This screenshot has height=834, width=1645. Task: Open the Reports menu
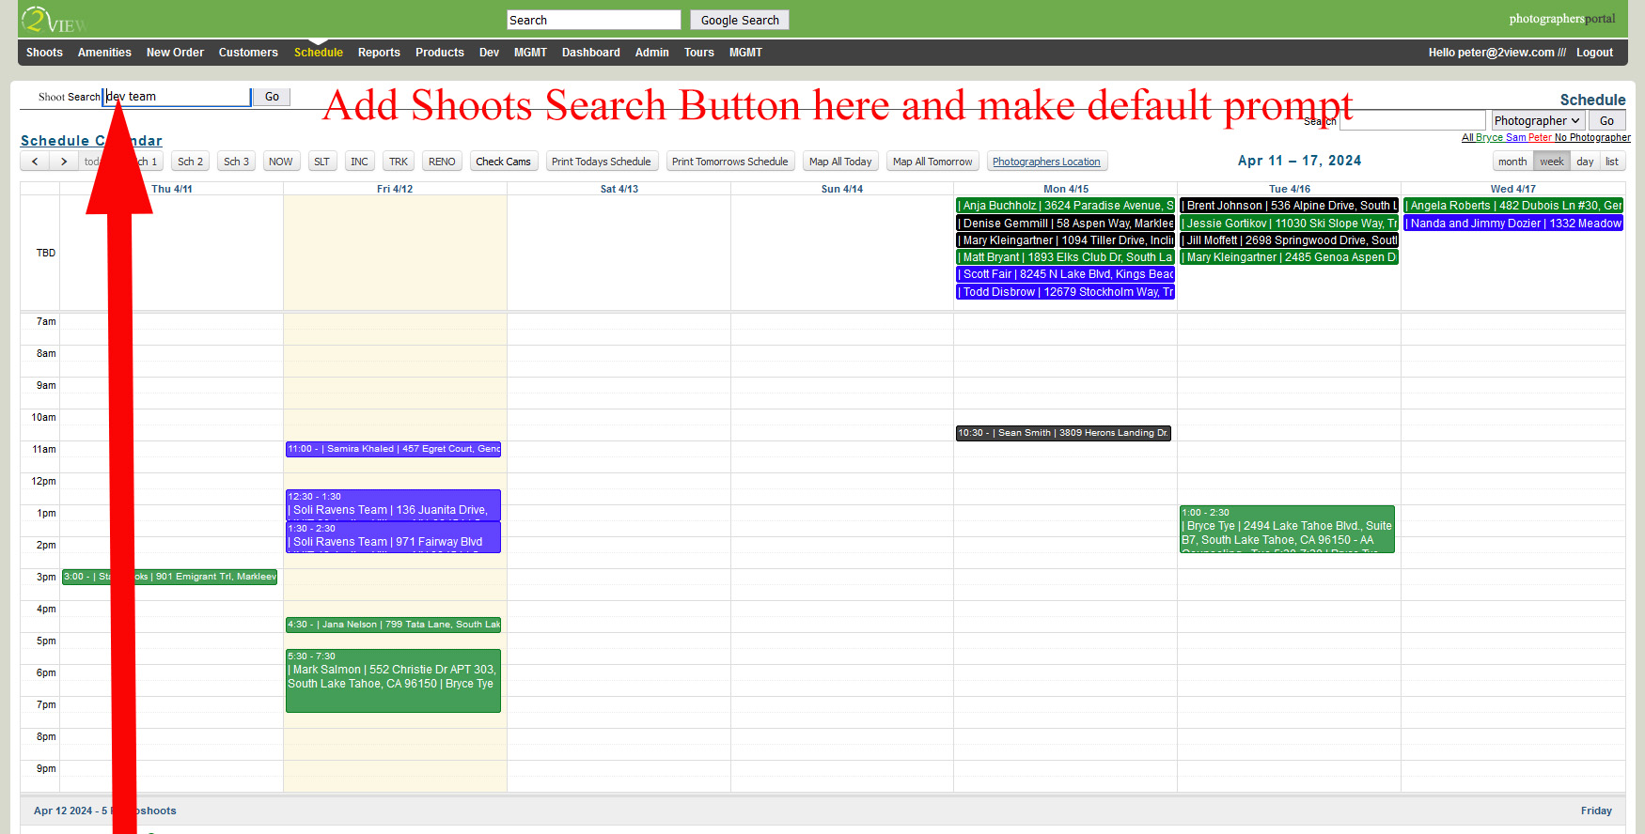[379, 53]
